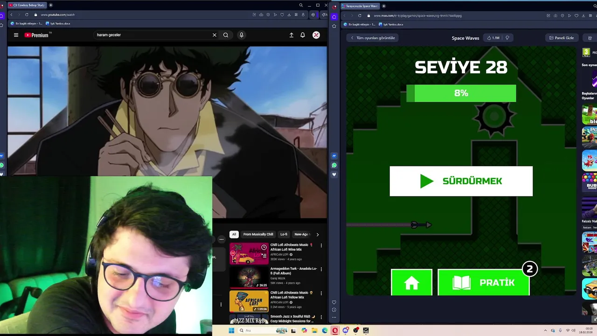
Task: Click the SÜRDÜRMEK resume button
Action: point(461,181)
